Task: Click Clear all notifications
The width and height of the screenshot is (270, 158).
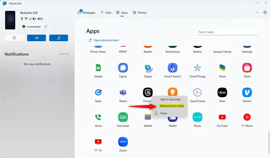Action: (x=64, y=54)
